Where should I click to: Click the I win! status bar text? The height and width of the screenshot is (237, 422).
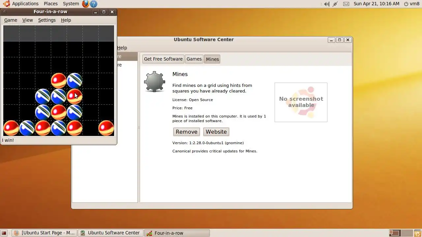[8, 140]
